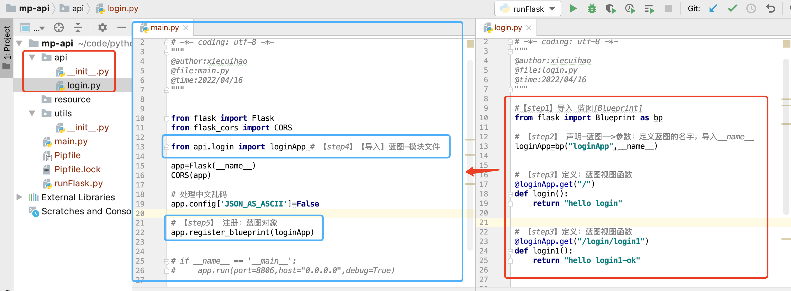Click 'from flask_cors import CORS' line
The image size is (791, 291).
pyautogui.click(x=232, y=128)
